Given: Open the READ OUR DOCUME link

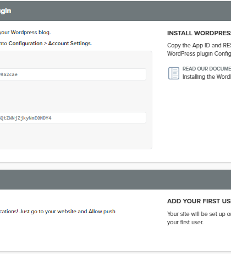Looking at the screenshot, I should click(207, 69).
